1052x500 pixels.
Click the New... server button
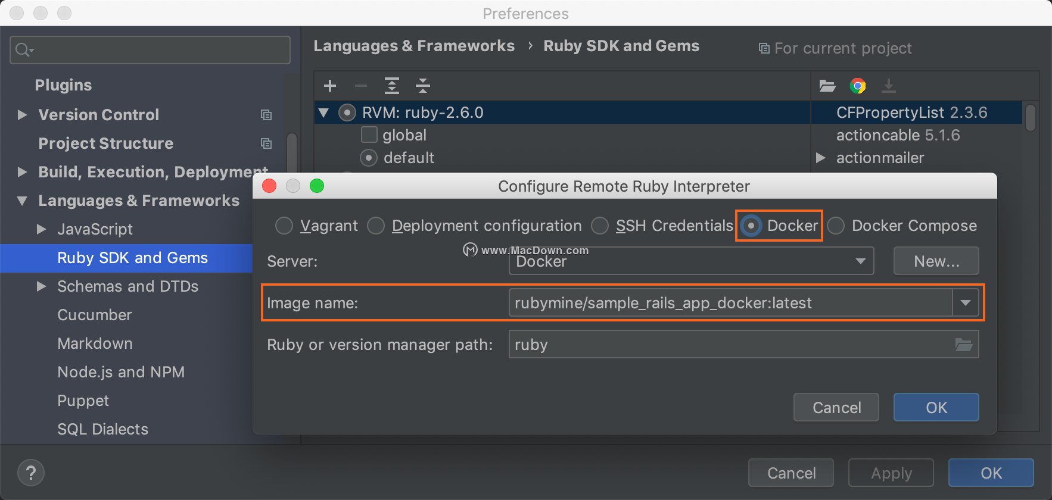click(x=936, y=261)
